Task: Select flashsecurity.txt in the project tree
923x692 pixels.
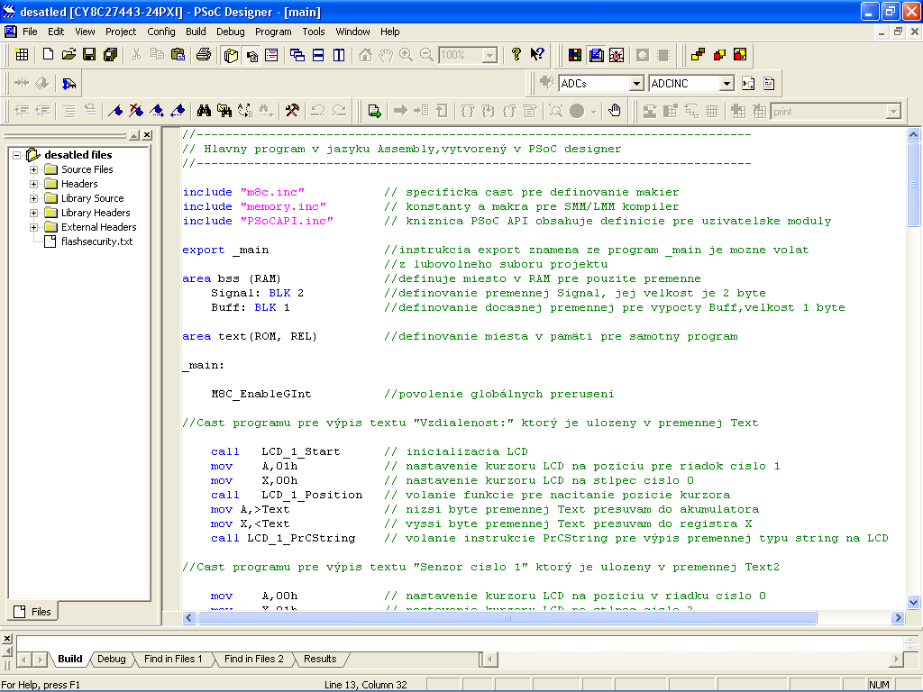Action: pyautogui.click(x=96, y=241)
